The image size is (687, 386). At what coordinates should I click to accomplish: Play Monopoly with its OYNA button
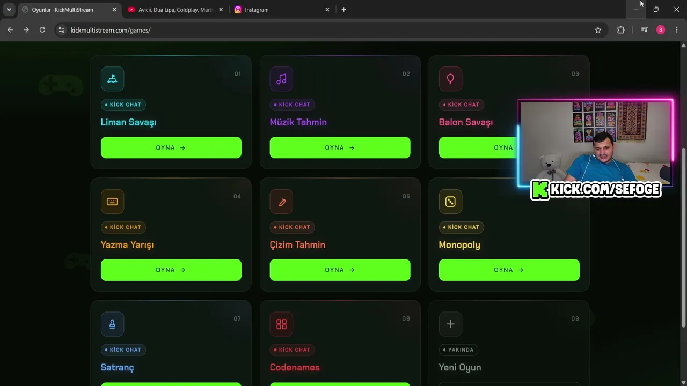[x=509, y=270]
